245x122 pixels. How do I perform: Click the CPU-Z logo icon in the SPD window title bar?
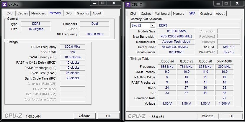[x=128, y=4]
